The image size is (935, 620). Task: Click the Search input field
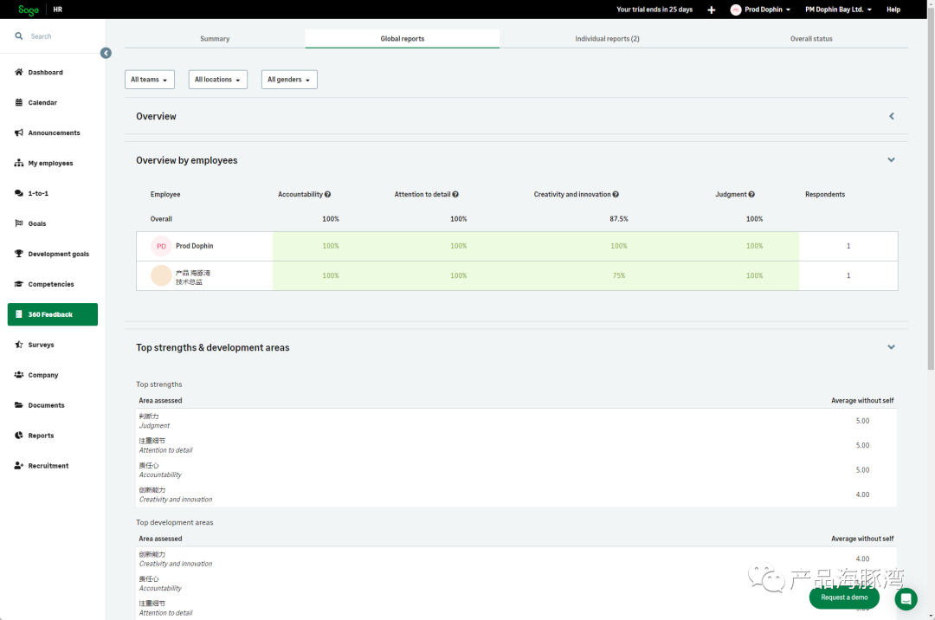(x=60, y=36)
